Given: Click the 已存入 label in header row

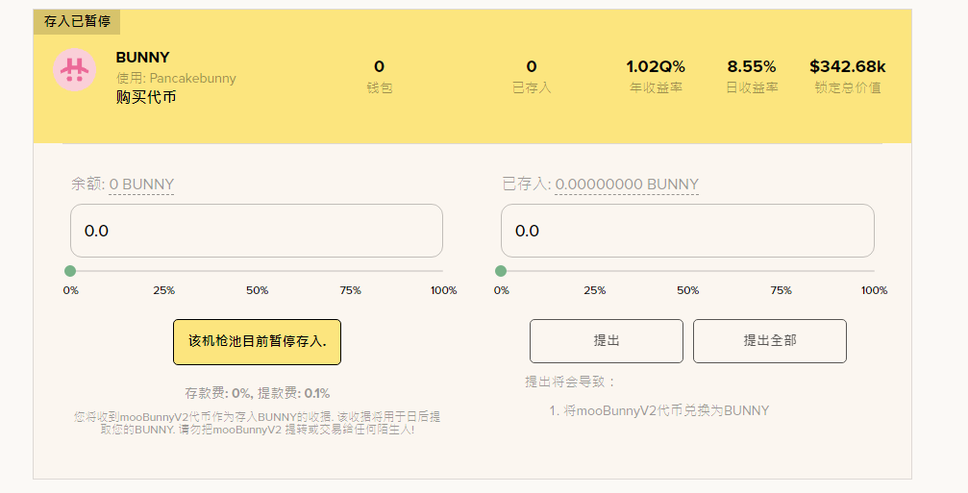Looking at the screenshot, I should (532, 87).
